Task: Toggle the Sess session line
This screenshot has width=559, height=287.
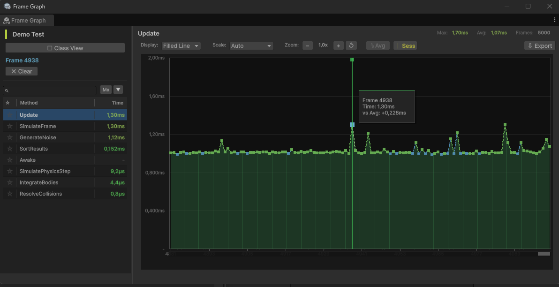Action: coord(405,45)
